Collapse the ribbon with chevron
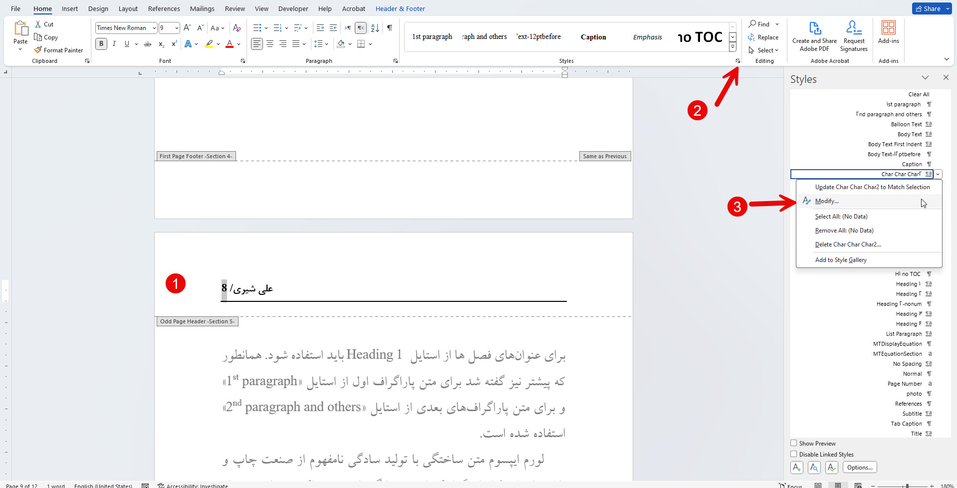The height and width of the screenshot is (488, 957). [947, 59]
